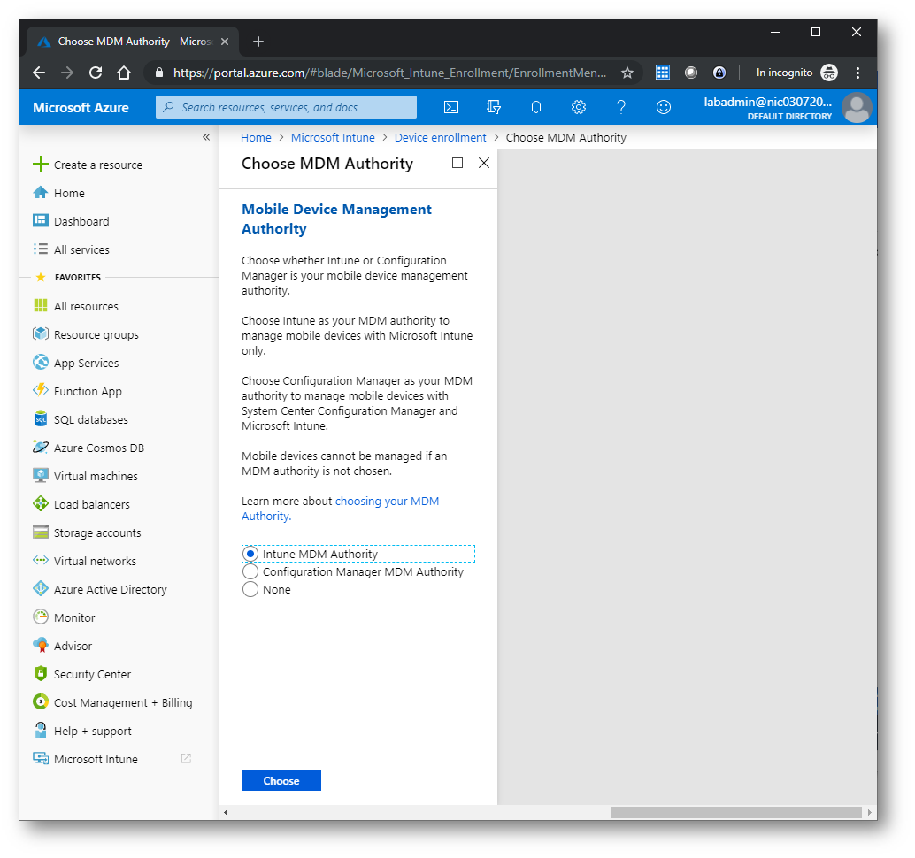Go to Microsoft Intune breadcrumb
Viewport: 915px width, 858px height.
click(333, 138)
